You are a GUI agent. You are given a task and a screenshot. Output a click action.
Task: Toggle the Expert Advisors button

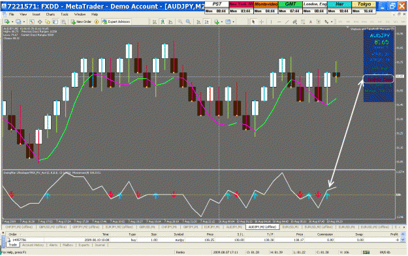tap(116, 22)
